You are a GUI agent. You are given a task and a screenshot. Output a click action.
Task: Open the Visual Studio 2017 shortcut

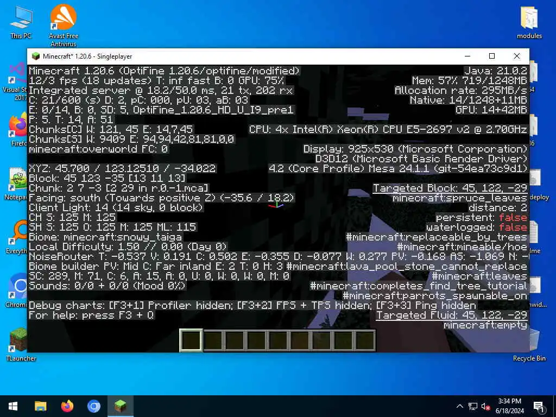14,81
